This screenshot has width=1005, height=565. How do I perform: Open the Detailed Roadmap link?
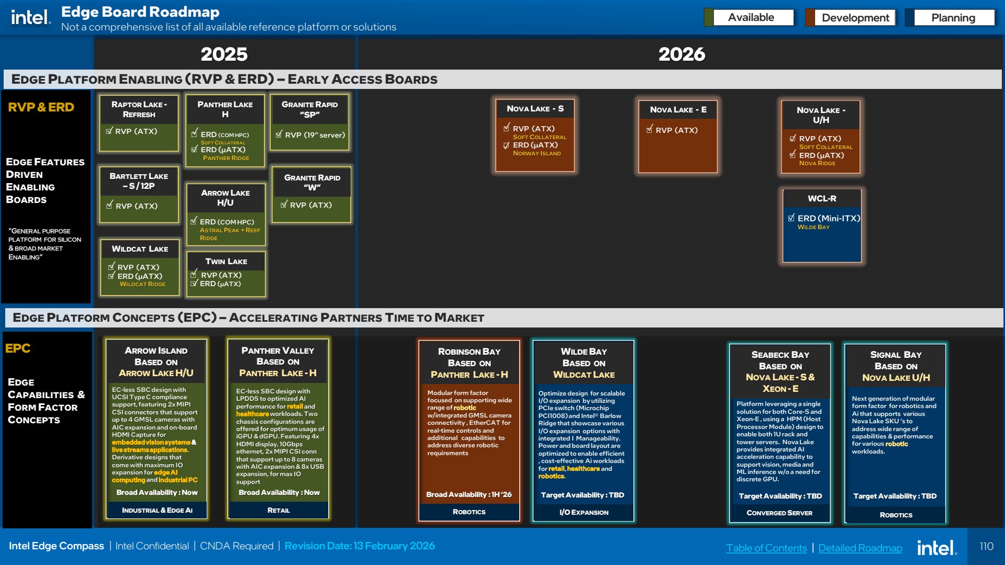click(x=860, y=548)
